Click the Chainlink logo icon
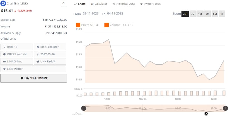 tap(3, 4)
